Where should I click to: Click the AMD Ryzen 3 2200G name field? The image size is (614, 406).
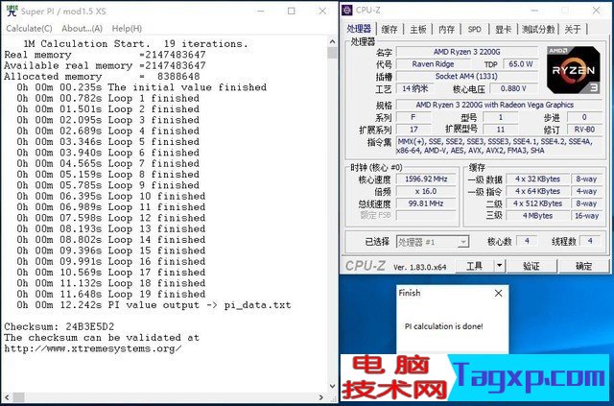tap(467, 52)
